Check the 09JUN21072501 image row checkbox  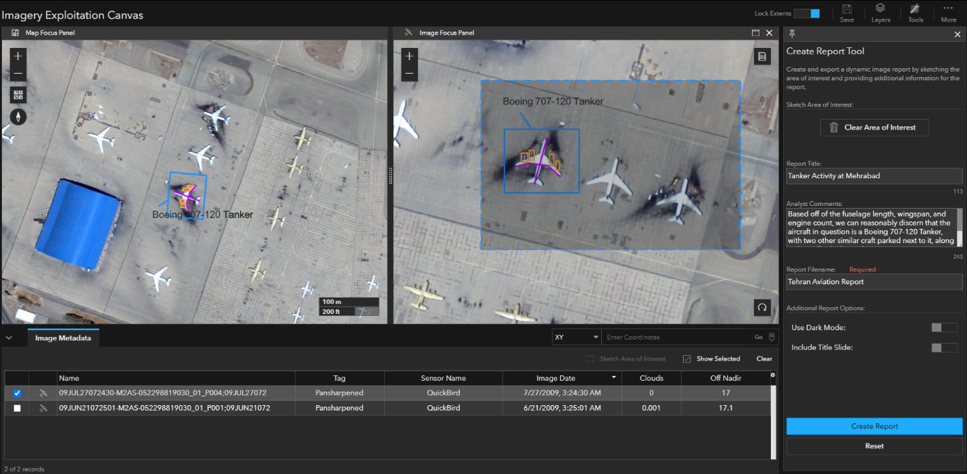point(17,408)
